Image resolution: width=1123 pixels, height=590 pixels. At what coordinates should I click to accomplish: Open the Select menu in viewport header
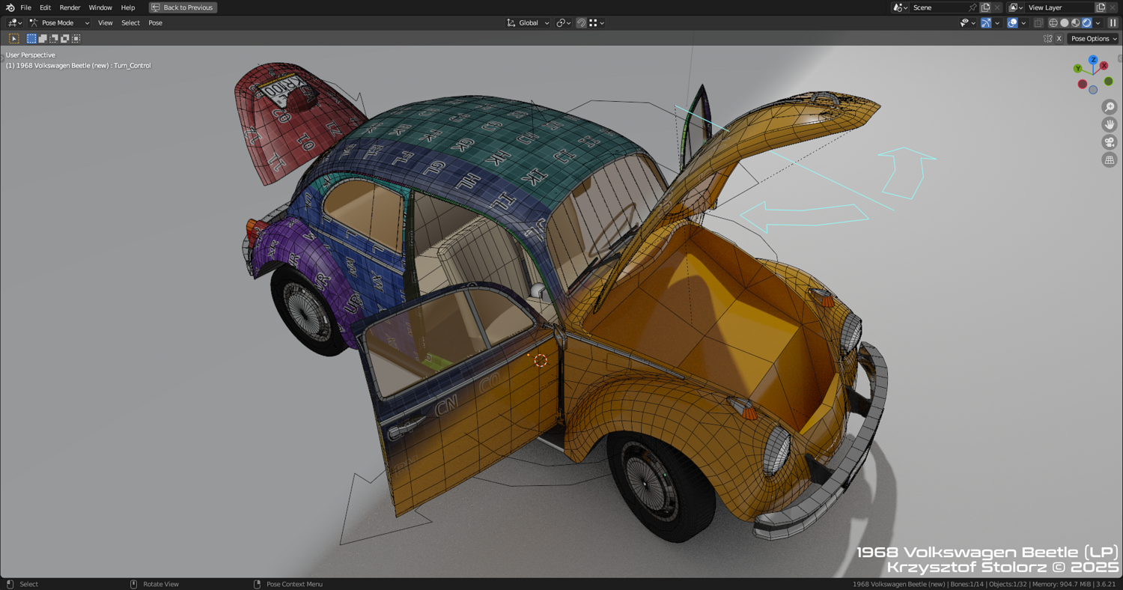click(x=130, y=23)
